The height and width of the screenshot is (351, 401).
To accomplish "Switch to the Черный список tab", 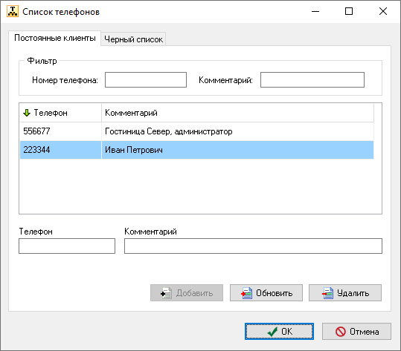I will tap(133, 39).
